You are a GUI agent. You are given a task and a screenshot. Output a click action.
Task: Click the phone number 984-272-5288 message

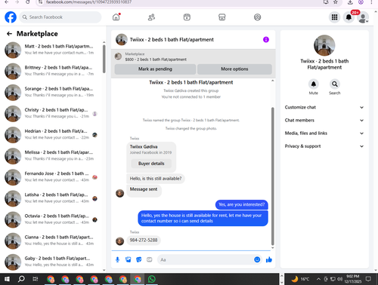144,241
